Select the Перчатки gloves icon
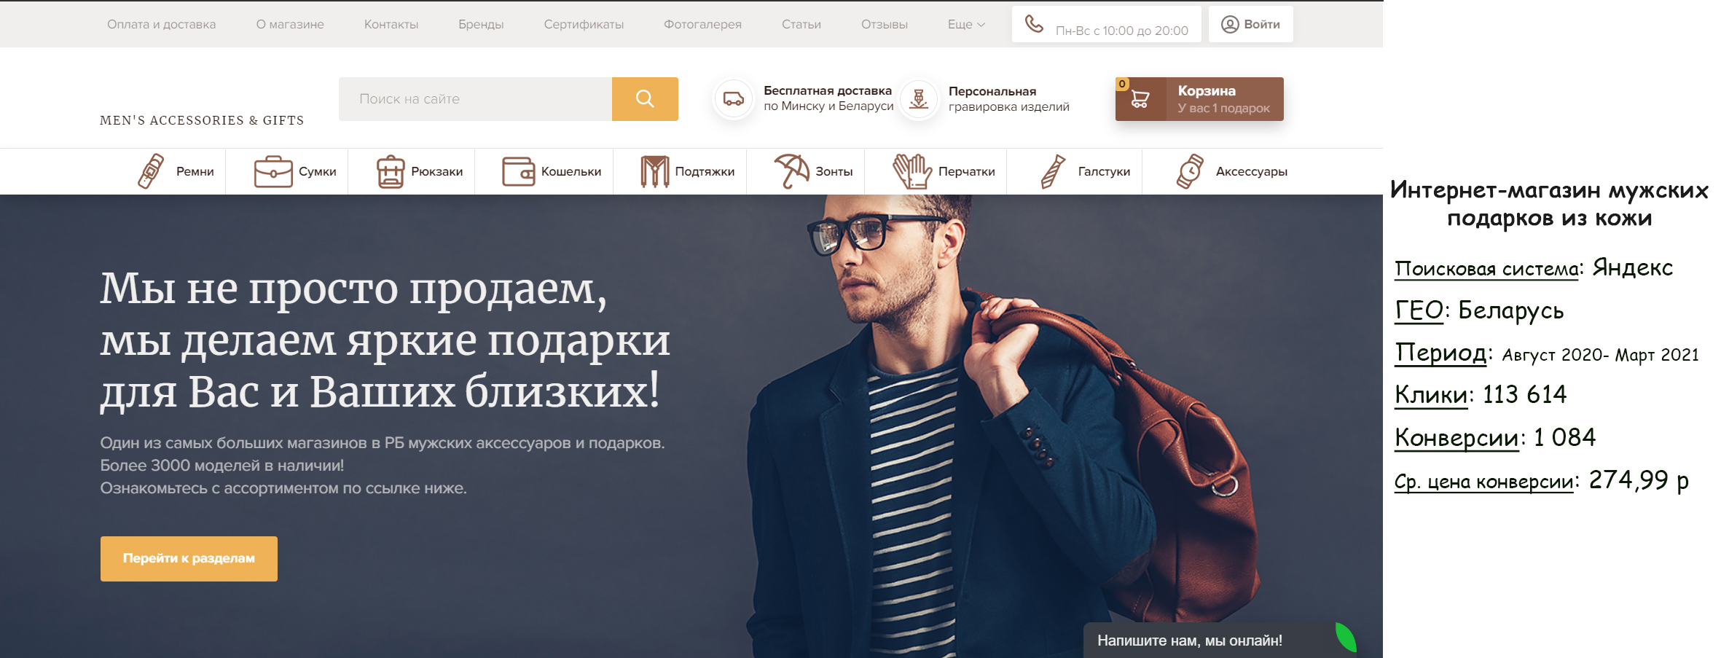Image resolution: width=1721 pixels, height=658 pixels. pyautogui.click(x=912, y=171)
